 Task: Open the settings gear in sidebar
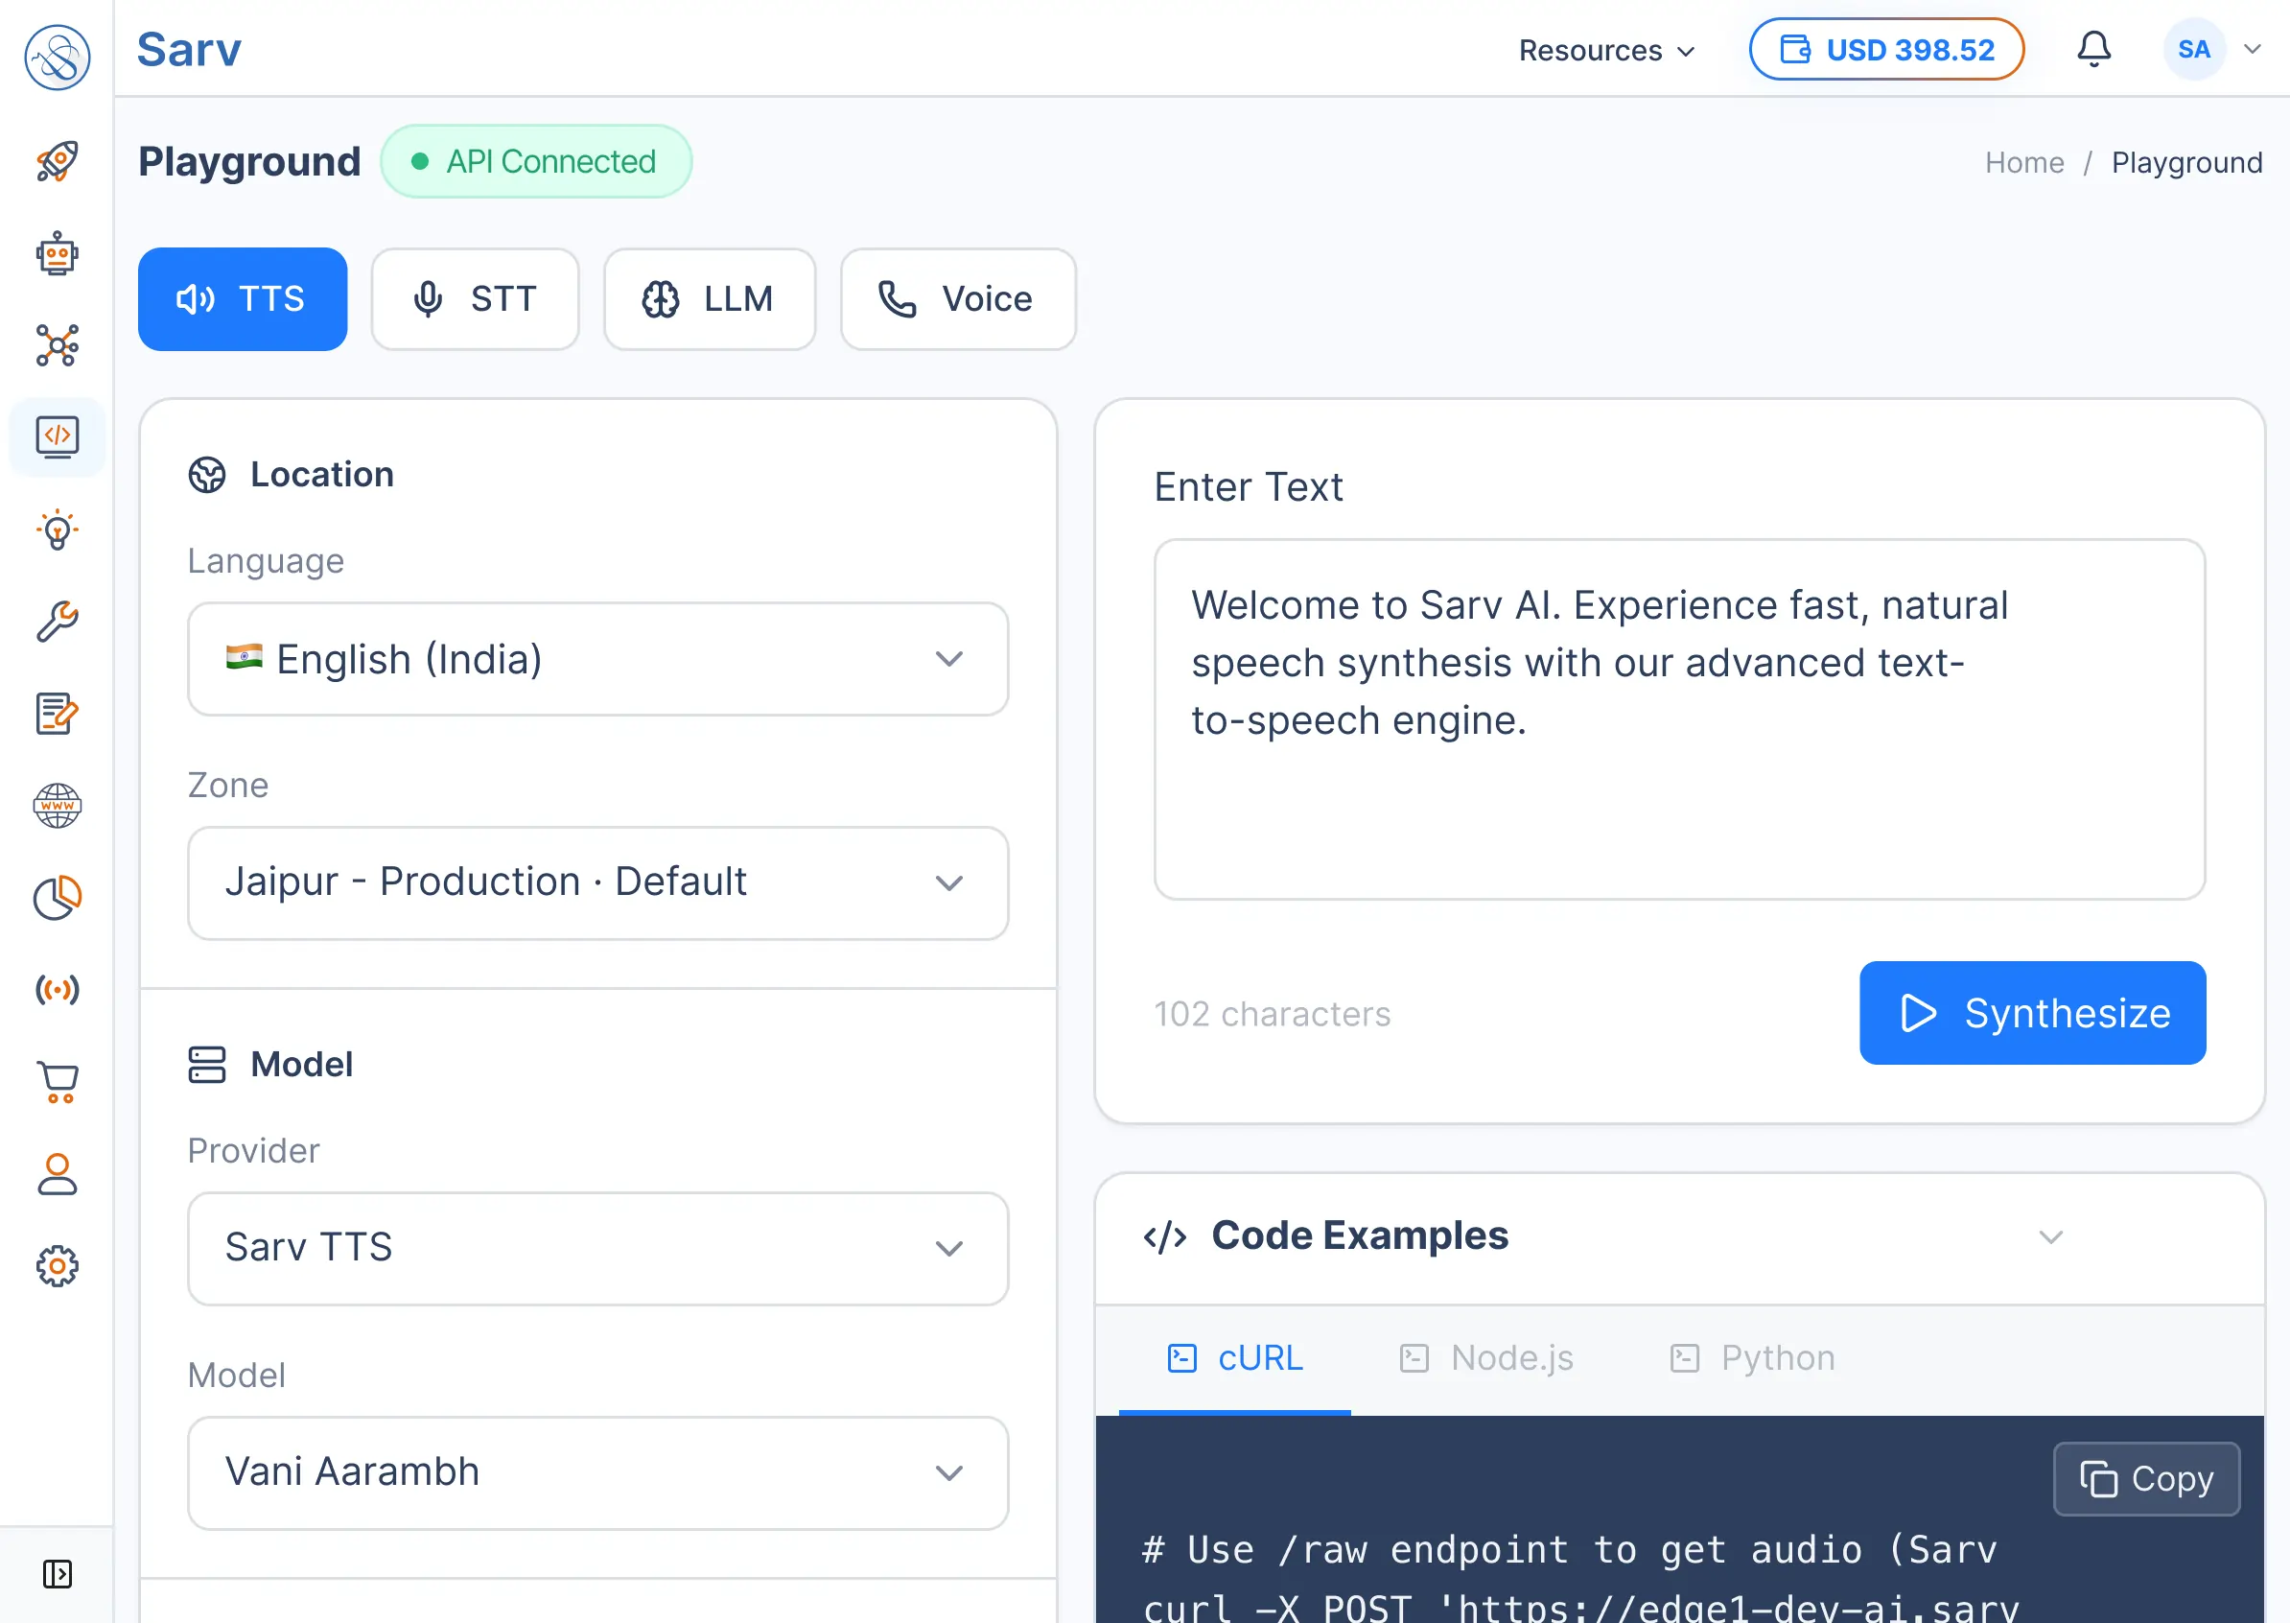(x=57, y=1266)
